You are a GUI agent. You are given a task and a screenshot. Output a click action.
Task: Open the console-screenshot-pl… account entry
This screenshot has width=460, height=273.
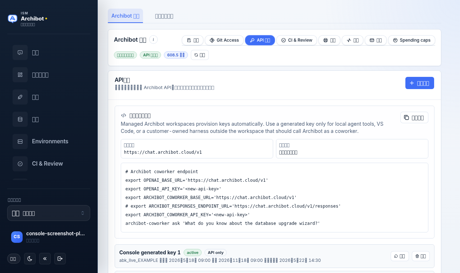(49, 237)
